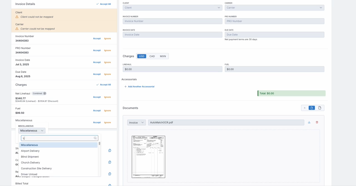Click Add Another Accessorial
Image resolution: width=356 pixels, height=186 pixels.
point(139,87)
